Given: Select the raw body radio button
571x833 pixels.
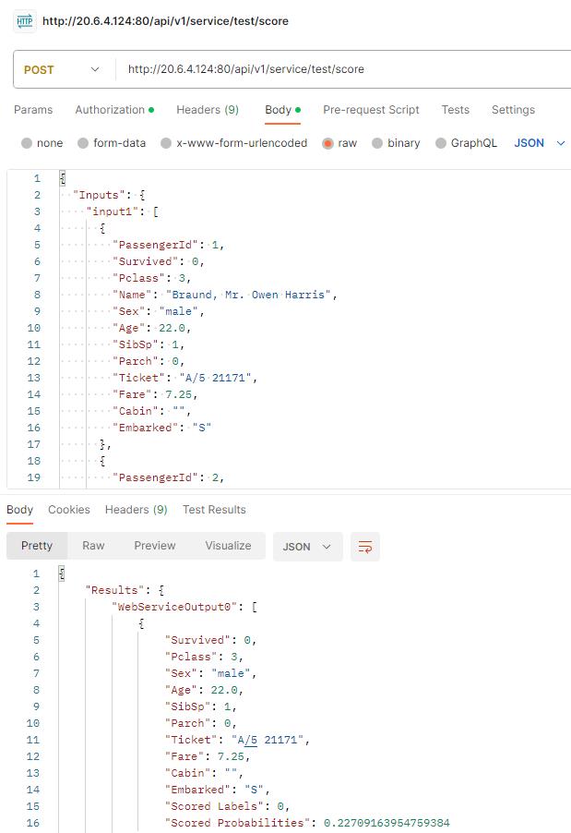Looking at the screenshot, I should click(328, 143).
